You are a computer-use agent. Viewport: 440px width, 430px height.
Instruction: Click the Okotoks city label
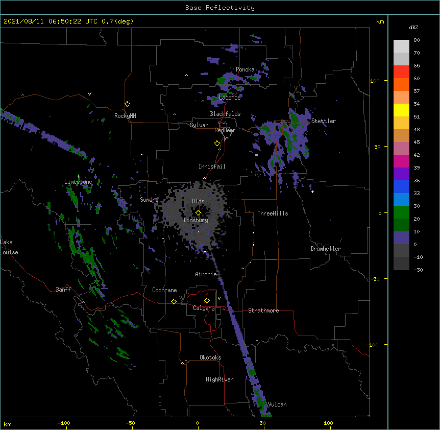(x=210, y=357)
